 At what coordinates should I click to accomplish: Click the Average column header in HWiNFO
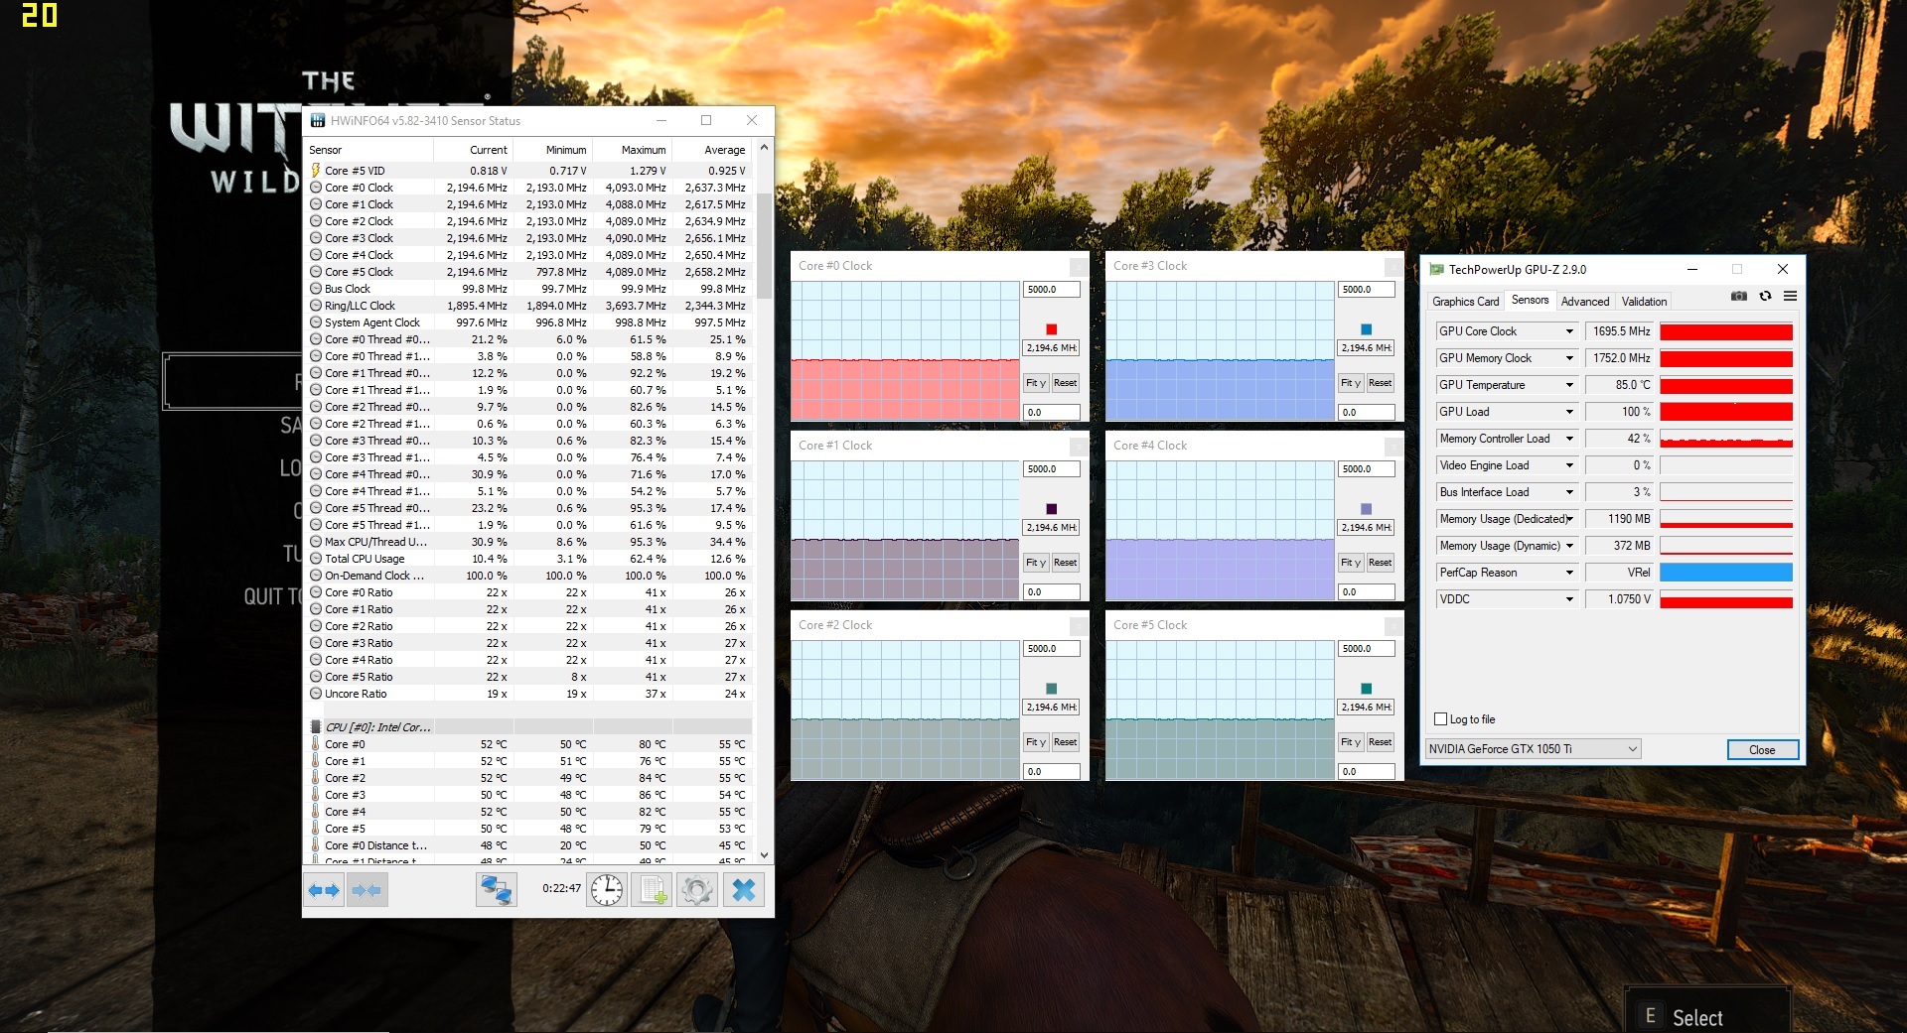click(711, 150)
